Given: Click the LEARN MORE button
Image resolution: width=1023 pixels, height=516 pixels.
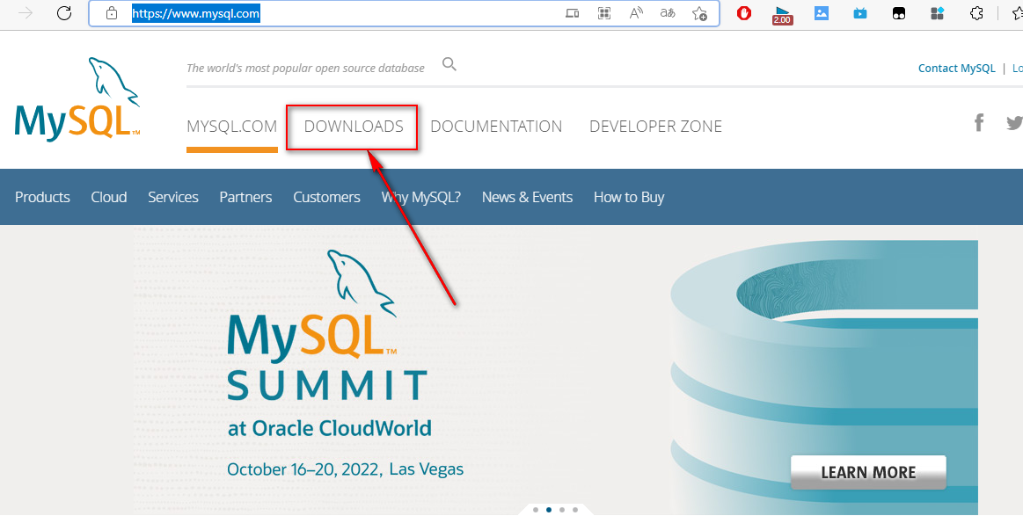Looking at the screenshot, I should 868,472.
